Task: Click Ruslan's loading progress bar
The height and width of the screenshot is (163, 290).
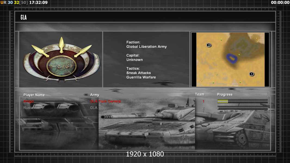Action: tap(242, 108)
